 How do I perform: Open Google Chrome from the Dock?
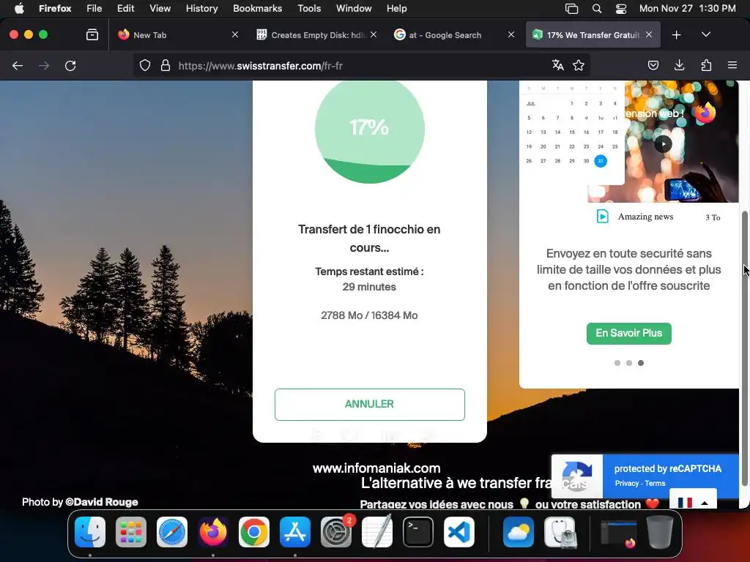click(x=254, y=532)
